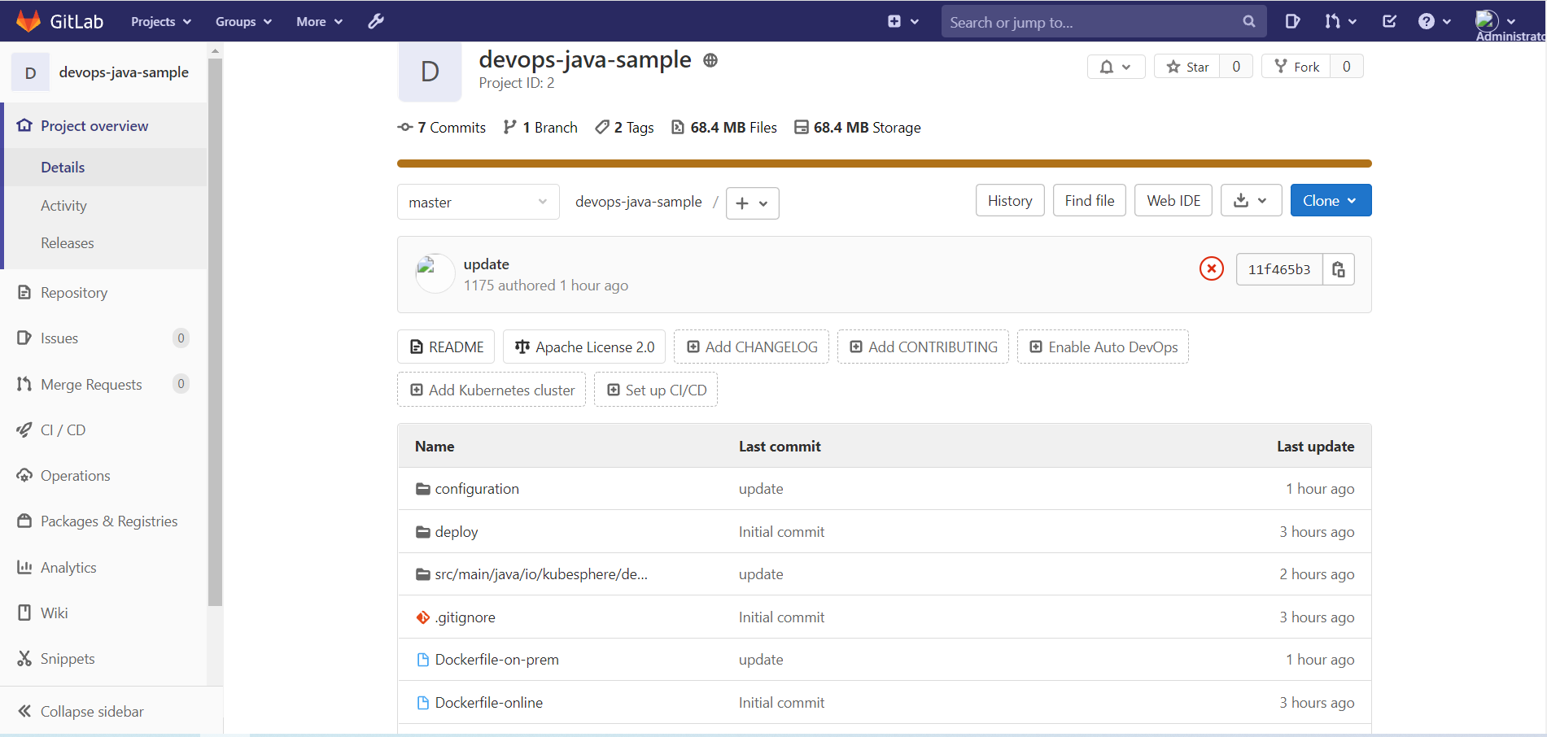Open the help question mark menu

[1435, 22]
